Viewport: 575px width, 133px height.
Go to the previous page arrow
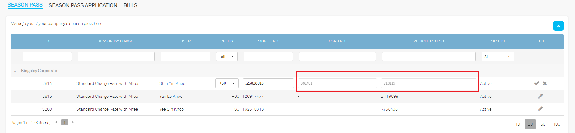(x=56, y=122)
